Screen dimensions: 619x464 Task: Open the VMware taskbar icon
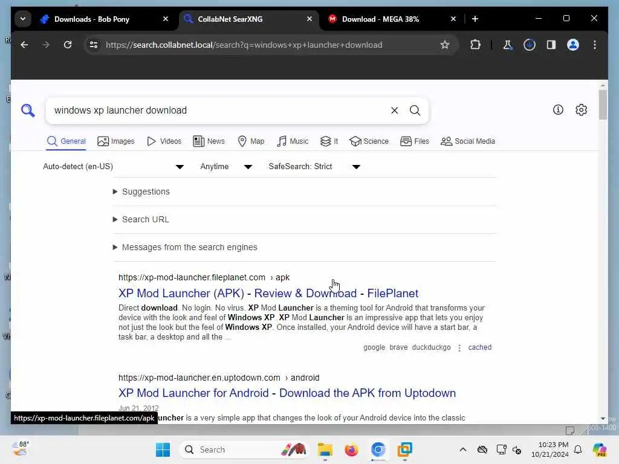coord(404,449)
